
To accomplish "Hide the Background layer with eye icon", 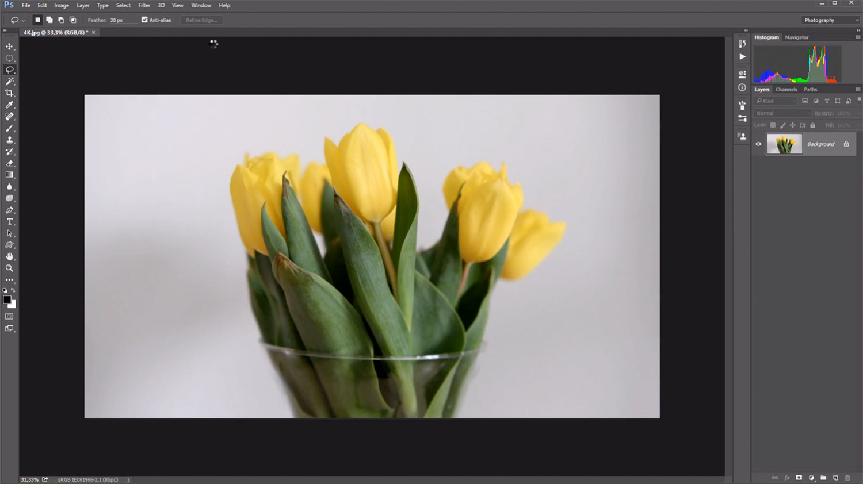I will point(758,144).
